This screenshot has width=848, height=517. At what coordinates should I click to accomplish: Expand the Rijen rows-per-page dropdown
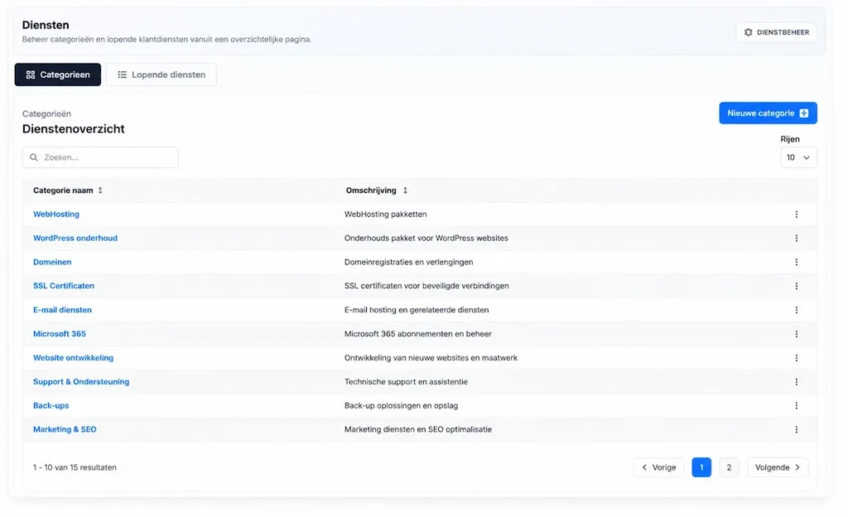(798, 157)
